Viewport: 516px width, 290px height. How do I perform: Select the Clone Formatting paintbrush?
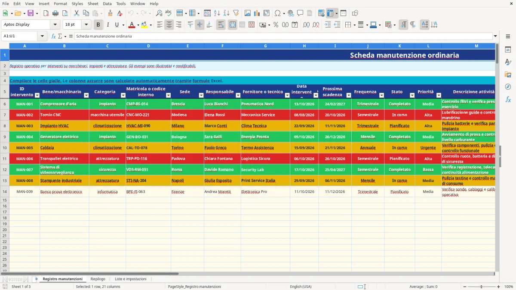pyautogui.click(x=110, y=13)
